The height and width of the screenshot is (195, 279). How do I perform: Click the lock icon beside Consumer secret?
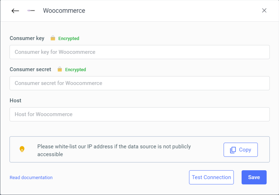[60, 69]
